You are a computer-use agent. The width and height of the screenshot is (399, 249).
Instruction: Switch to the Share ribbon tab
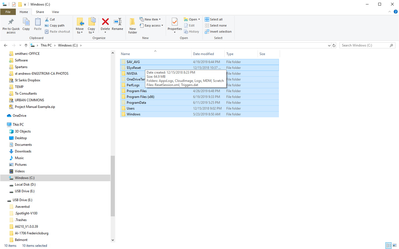[x=40, y=12]
